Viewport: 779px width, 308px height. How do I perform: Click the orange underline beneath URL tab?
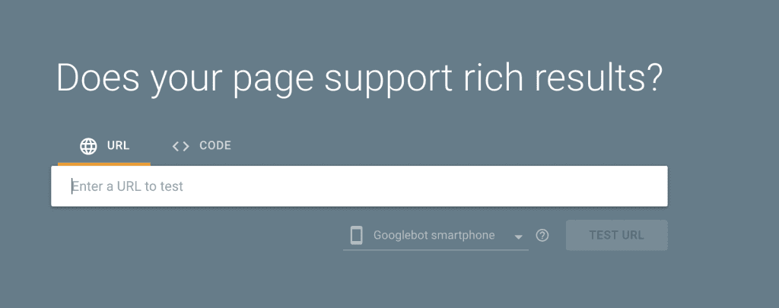click(103, 164)
